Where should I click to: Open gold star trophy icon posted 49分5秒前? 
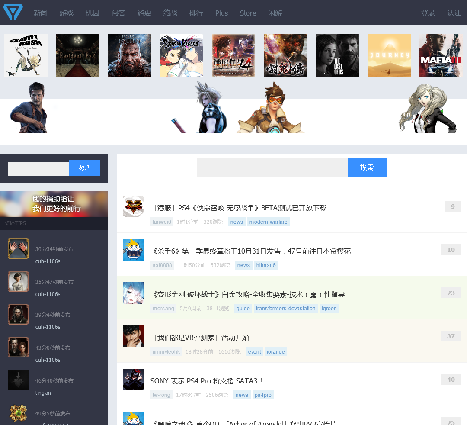coord(18,413)
